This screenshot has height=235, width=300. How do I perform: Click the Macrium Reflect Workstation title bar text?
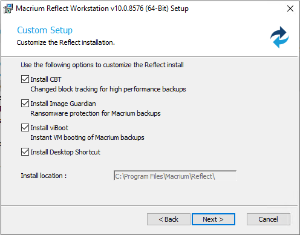(x=102, y=8)
